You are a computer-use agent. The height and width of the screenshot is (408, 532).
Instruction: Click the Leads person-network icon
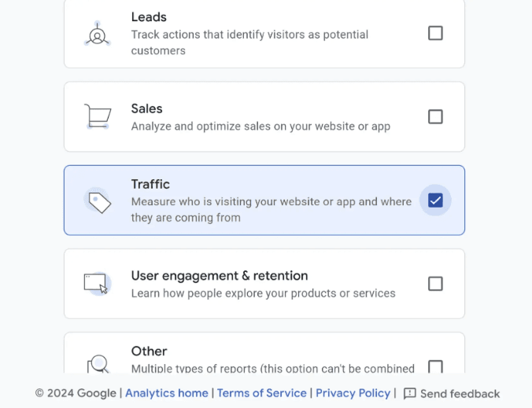(x=98, y=34)
